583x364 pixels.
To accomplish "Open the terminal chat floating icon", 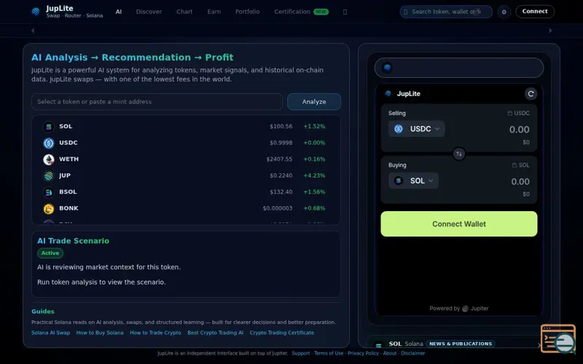I will coord(558,339).
